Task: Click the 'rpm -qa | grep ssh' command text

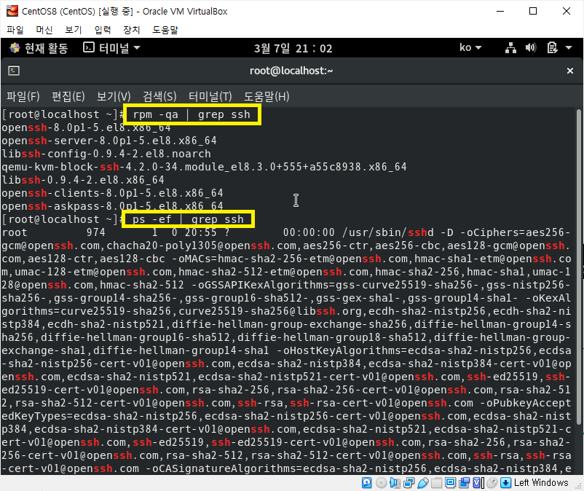Action: [192, 114]
